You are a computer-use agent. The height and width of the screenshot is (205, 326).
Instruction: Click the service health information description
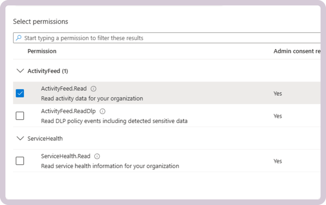coord(110,166)
